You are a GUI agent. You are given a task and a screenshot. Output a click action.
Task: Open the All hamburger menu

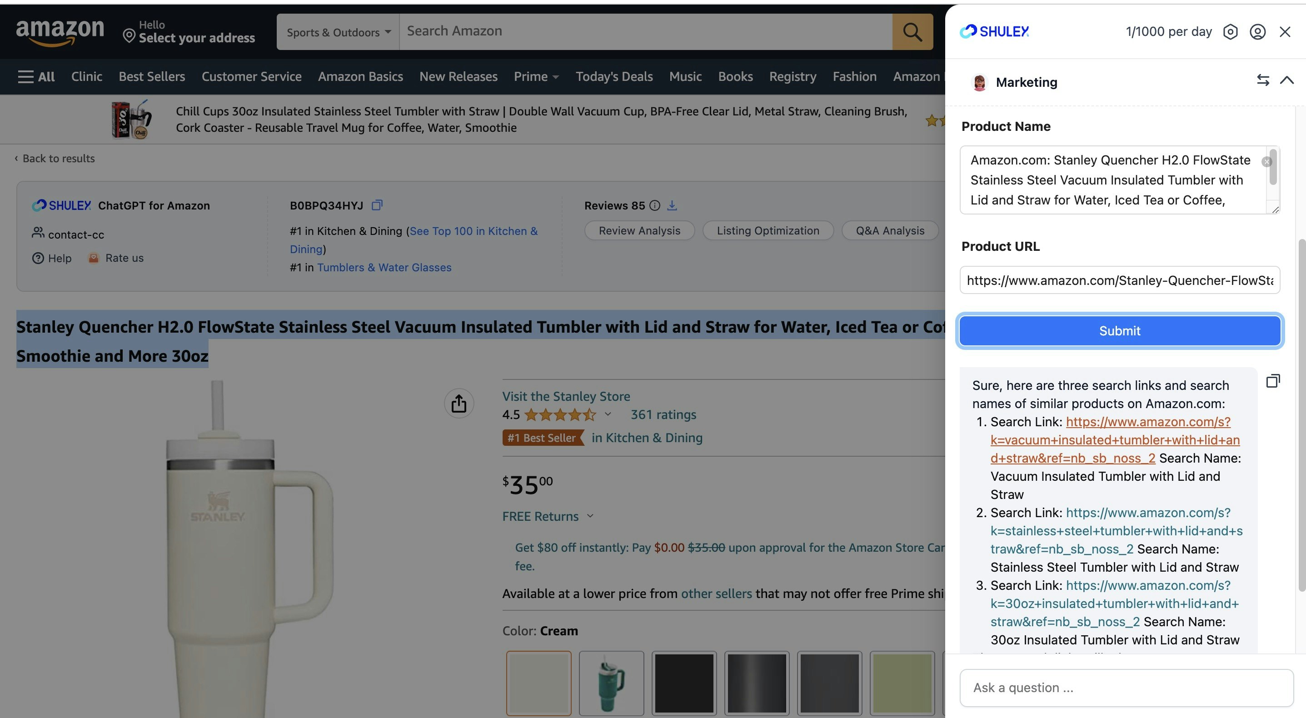pos(36,76)
